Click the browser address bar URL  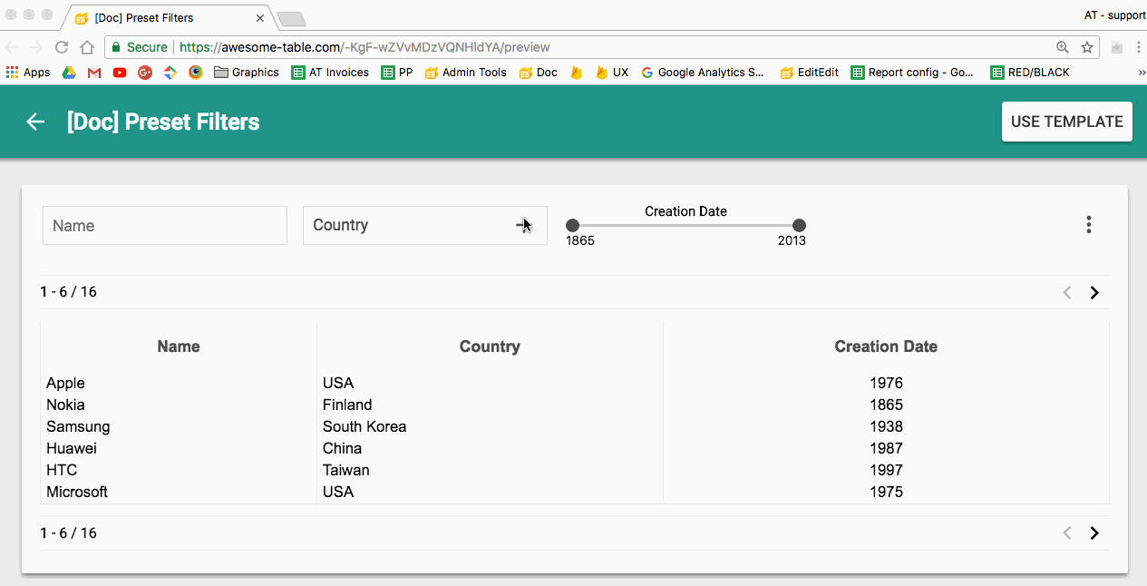pyautogui.click(x=365, y=47)
